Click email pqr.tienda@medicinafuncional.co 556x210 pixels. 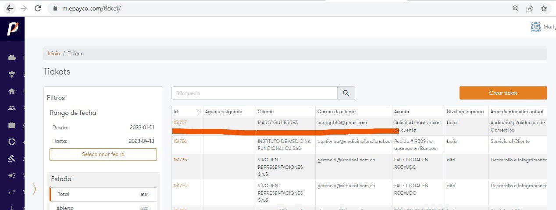354,141
